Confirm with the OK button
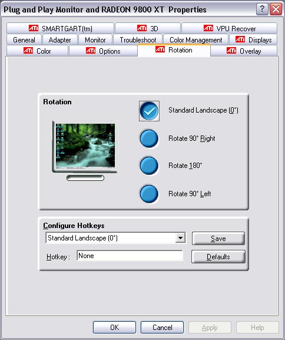 tap(114, 327)
